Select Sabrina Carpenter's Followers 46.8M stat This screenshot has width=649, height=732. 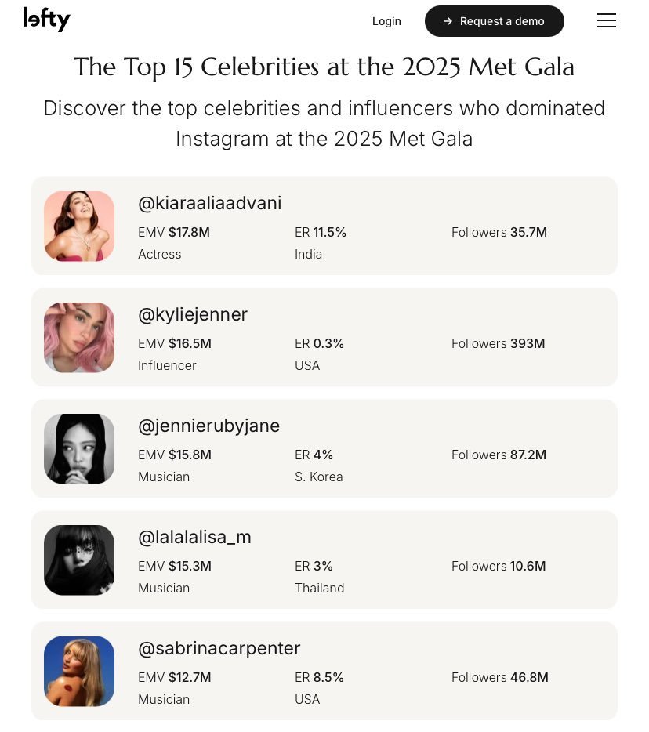[x=499, y=677]
